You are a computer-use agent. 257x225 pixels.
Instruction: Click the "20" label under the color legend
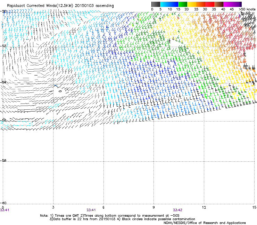pyautogui.click(x=186, y=9)
